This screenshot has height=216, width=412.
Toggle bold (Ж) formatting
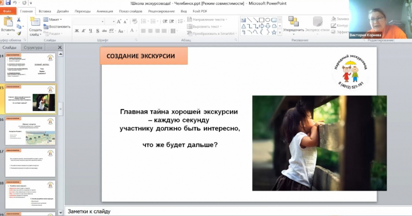coord(77,31)
